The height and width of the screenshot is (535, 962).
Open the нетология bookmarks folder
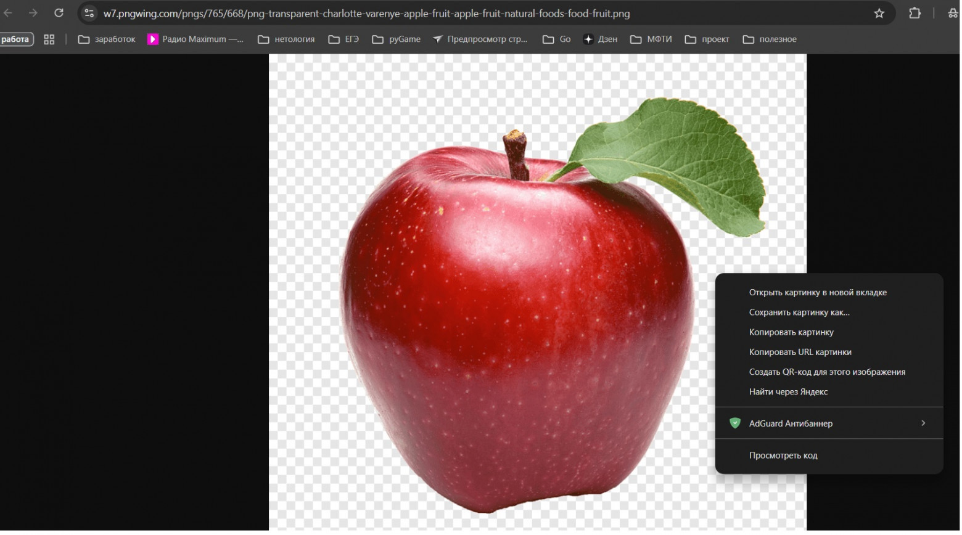[x=286, y=39]
